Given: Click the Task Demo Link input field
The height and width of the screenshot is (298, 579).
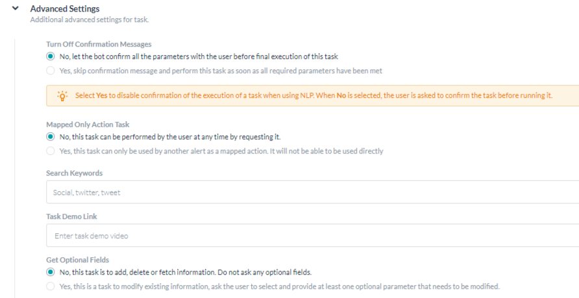Looking at the screenshot, I should tap(312, 236).
